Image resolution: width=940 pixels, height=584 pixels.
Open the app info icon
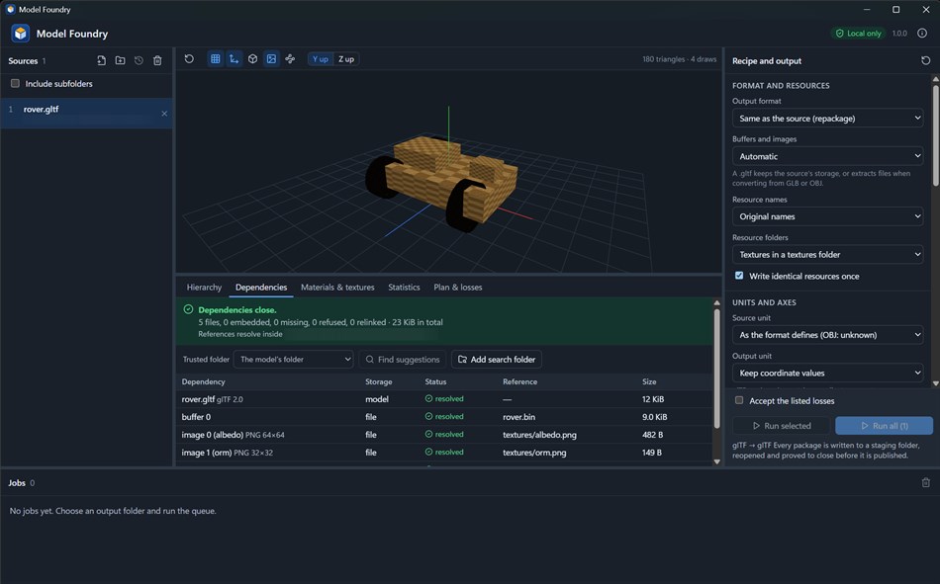(x=922, y=33)
